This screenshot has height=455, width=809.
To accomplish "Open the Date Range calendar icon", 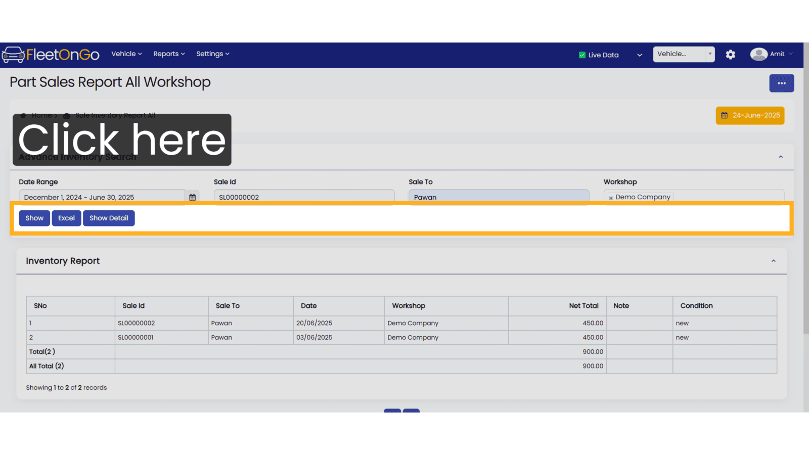I will point(192,197).
